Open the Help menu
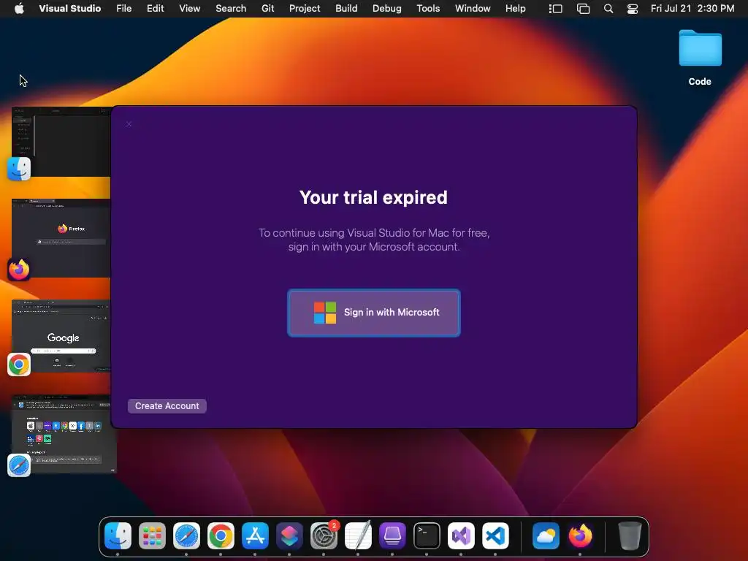748x561 pixels. [x=515, y=9]
